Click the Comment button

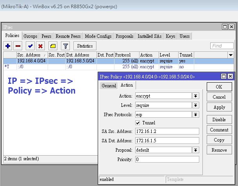click(219, 130)
